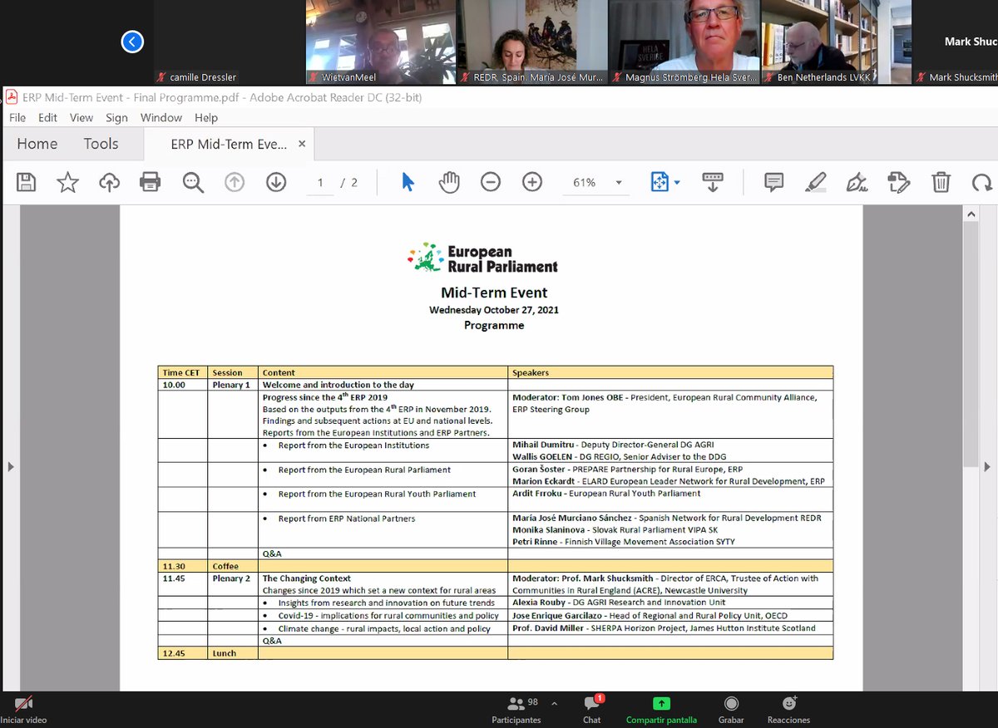Viewport: 998px width, 728px height.
Task: Bookmark document with the star icon
Action: 67,182
